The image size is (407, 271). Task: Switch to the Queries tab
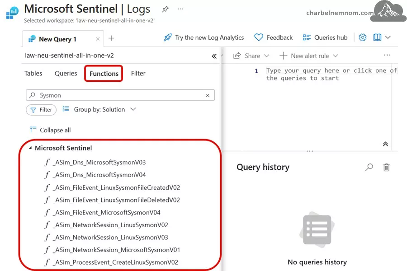pos(66,73)
